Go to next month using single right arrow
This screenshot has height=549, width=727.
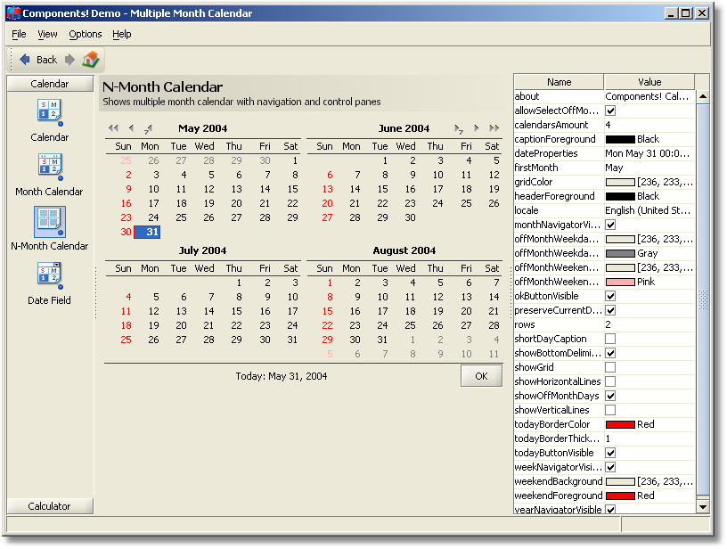pos(477,128)
